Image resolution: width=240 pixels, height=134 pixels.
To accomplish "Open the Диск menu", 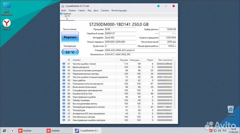I will pos(96,10).
